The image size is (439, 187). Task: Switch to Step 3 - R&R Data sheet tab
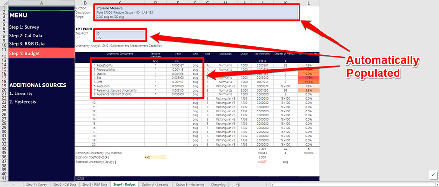pyautogui.click(x=95, y=185)
